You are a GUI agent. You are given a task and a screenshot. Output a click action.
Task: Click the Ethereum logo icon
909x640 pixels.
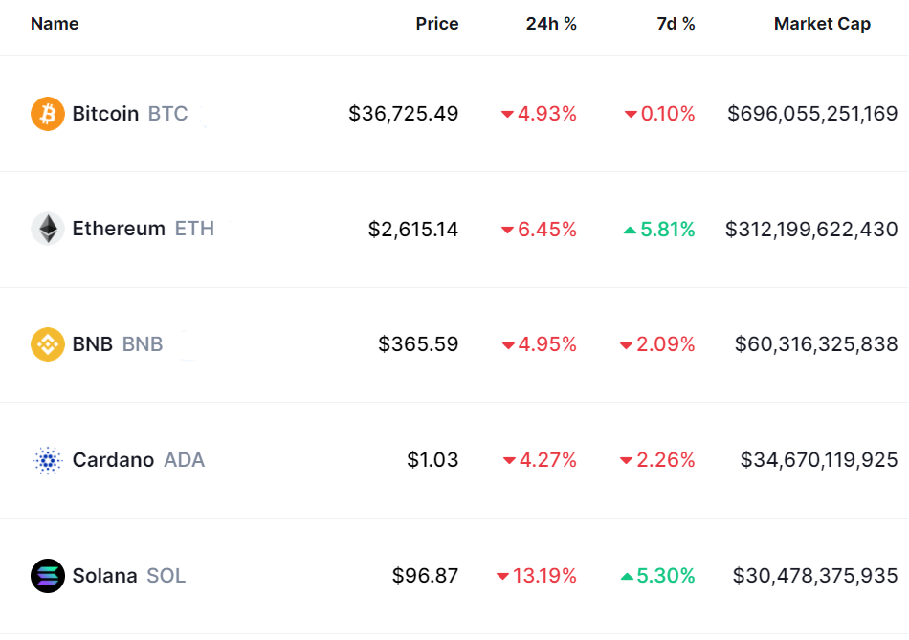[48, 229]
